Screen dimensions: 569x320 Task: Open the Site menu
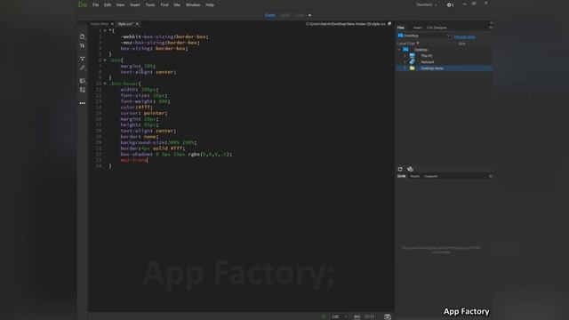(177, 5)
